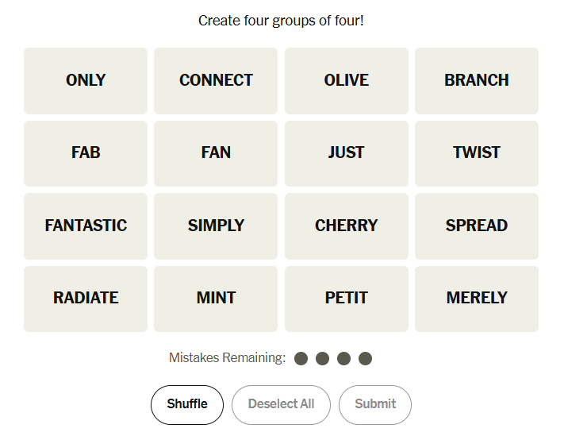Choose the SIMPLY word tile
The width and height of the screenshot is (564, 436).
[216, 226]
